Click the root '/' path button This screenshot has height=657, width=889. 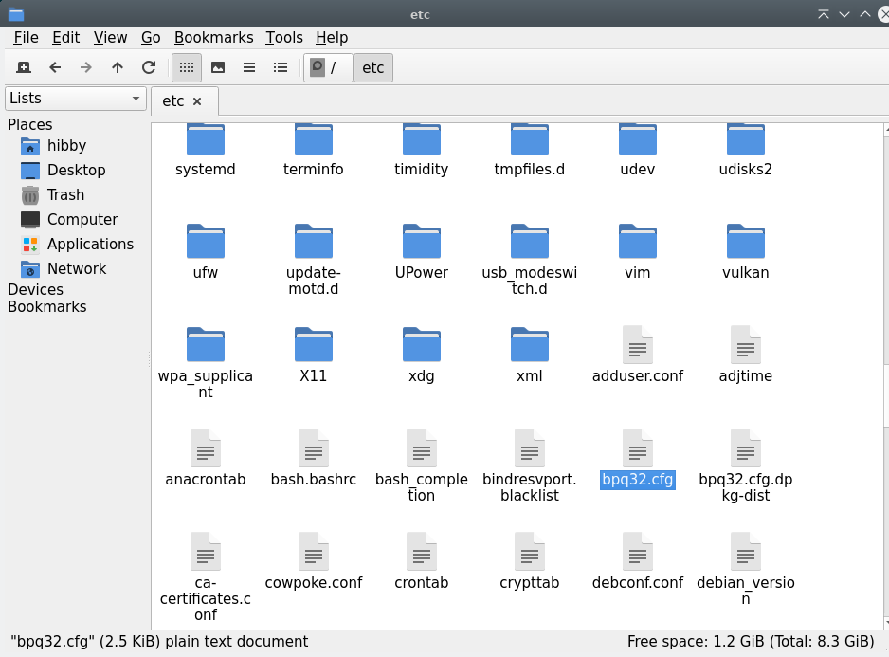(x=328, y=68)
